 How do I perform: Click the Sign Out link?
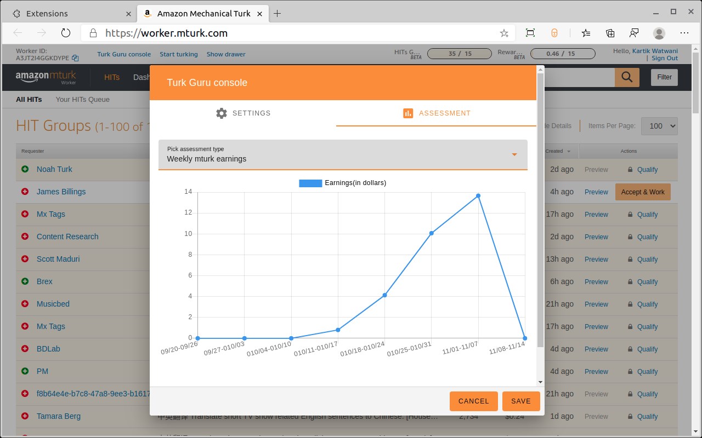point(665,58)
